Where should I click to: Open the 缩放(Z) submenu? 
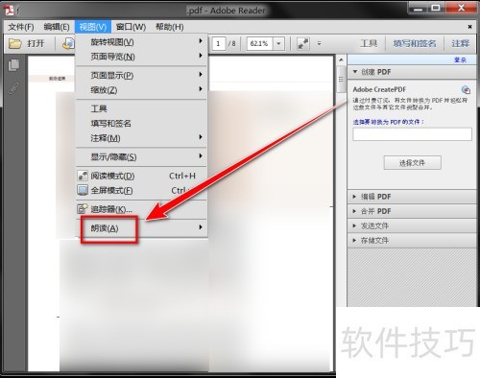click(142, 90)
